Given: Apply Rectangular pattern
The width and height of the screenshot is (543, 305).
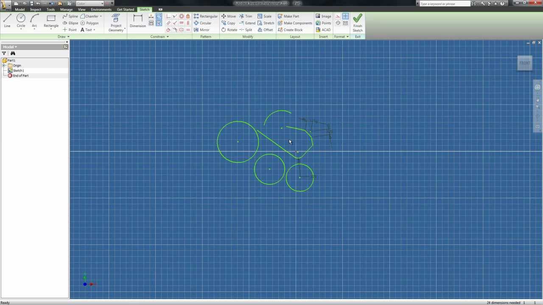Looking at the screenshot, I should [x=206, y=16].
